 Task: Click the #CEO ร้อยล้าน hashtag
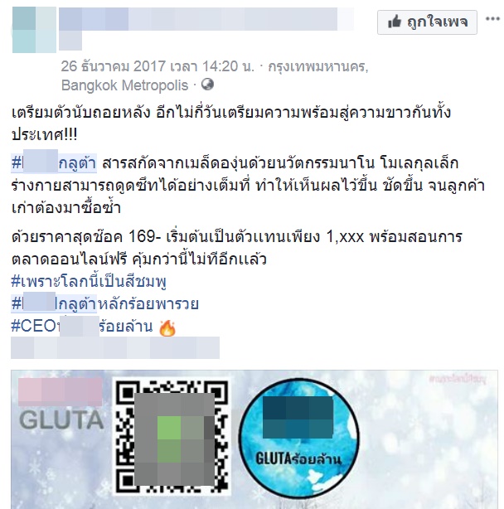click(82, 327)
